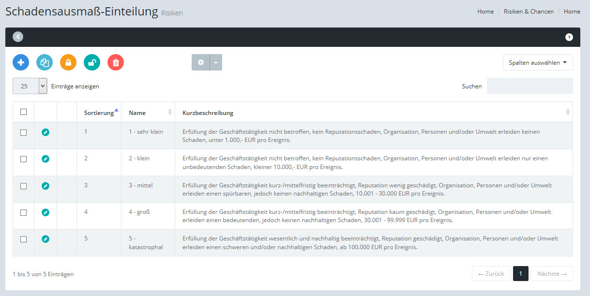Select the checkbox for '4 - groß' row

point(23,212)
